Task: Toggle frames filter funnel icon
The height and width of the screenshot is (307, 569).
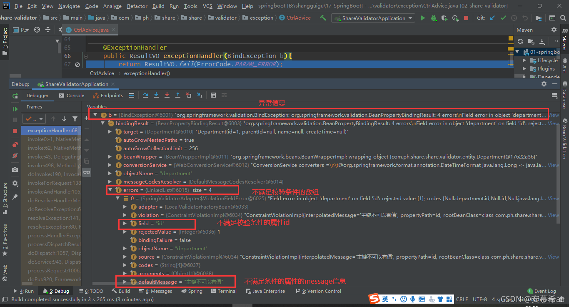Action: (x=75, y=119)
